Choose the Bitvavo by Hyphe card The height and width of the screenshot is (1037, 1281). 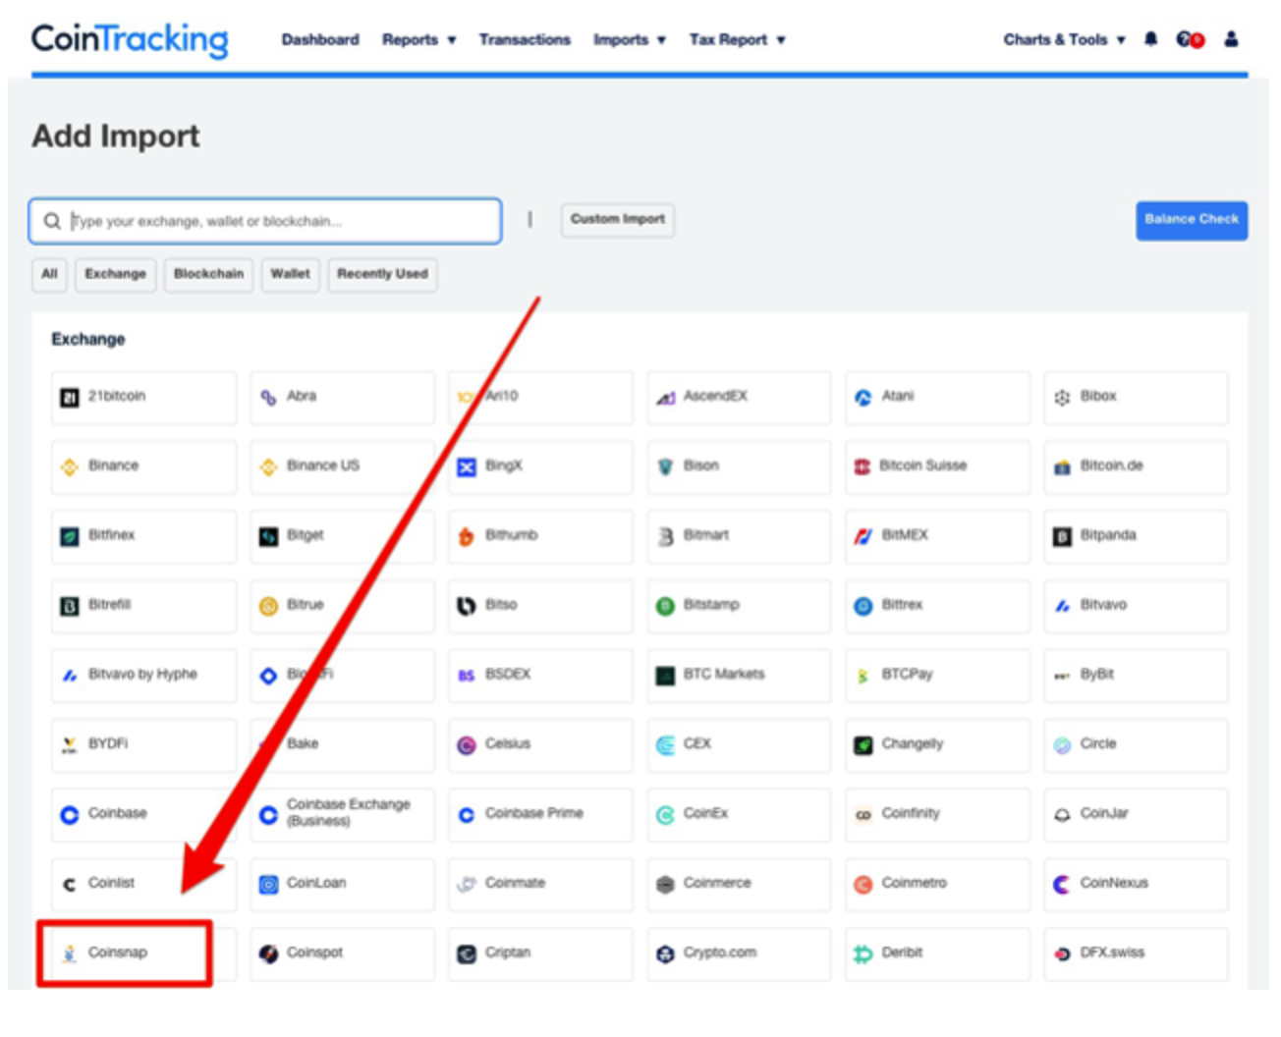click(143, 675)
